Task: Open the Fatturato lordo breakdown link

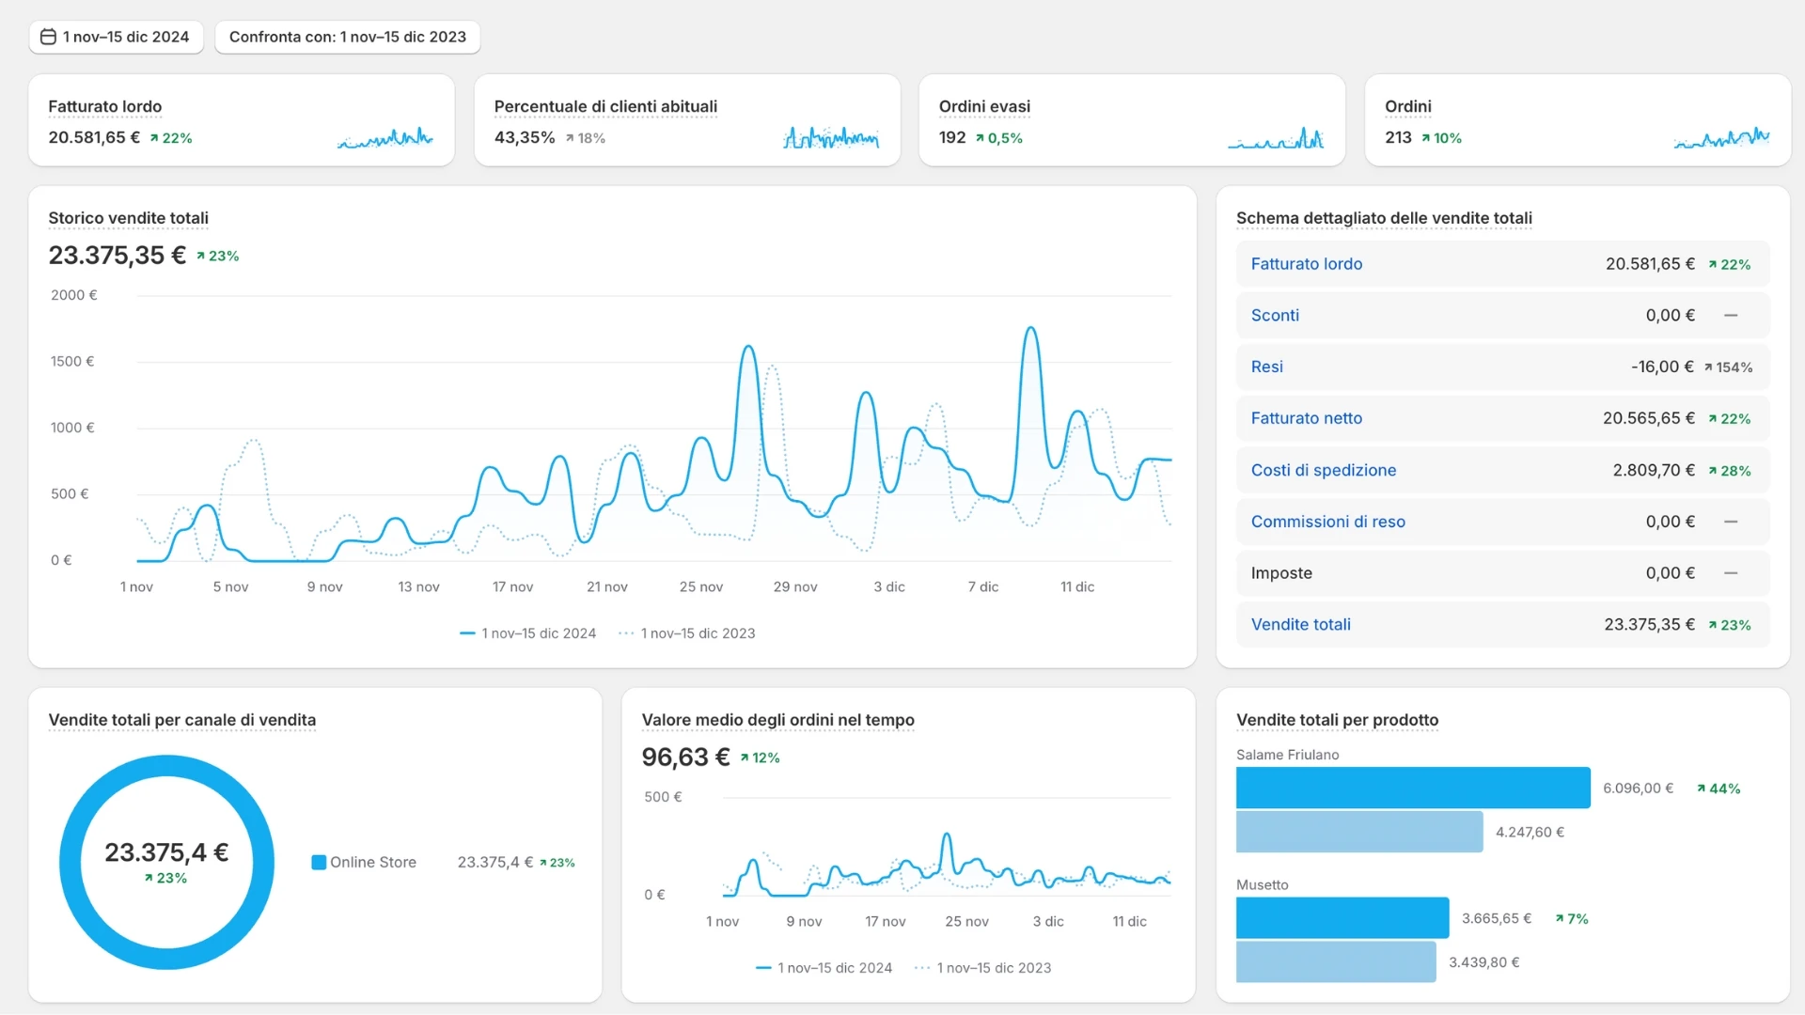Action: point(1306,264)
